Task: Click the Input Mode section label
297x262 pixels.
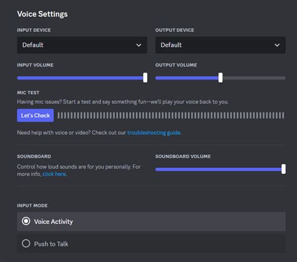Action: point(32,206)
